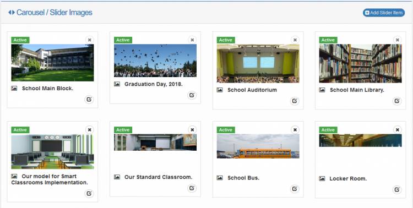Click the image icon beside School Bus
413x208 pixels.
pos(220,178)
